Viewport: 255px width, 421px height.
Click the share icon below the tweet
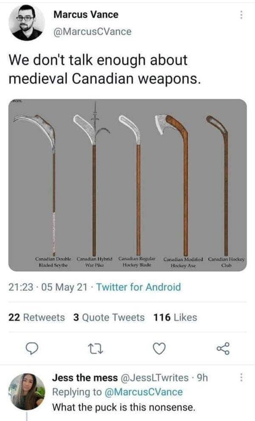(223, 349)
